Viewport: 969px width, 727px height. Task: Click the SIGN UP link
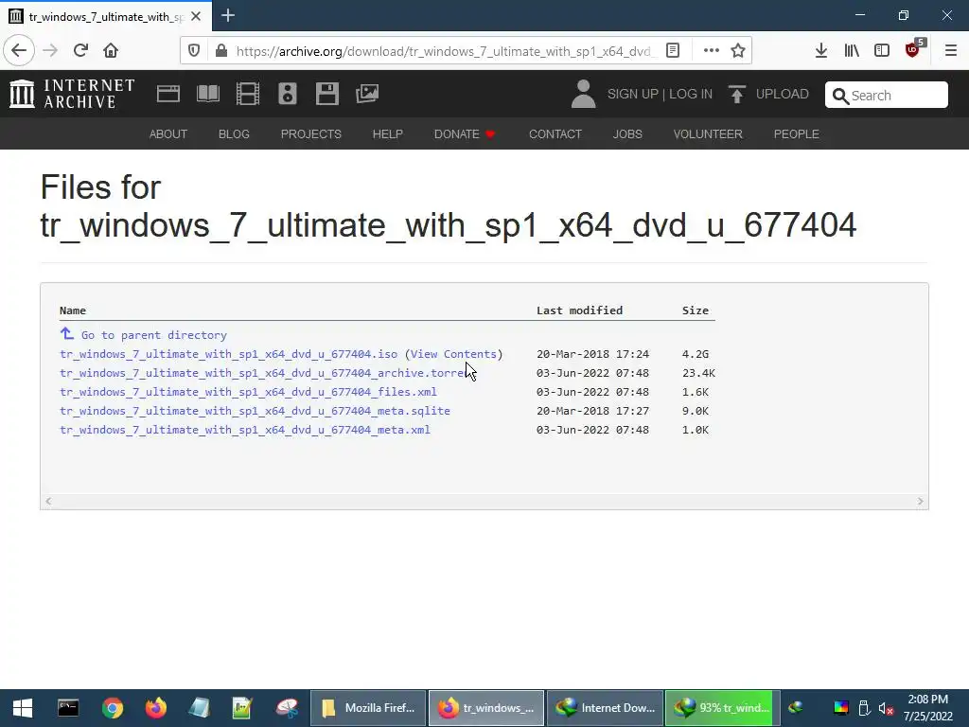[x=633, y=94]
